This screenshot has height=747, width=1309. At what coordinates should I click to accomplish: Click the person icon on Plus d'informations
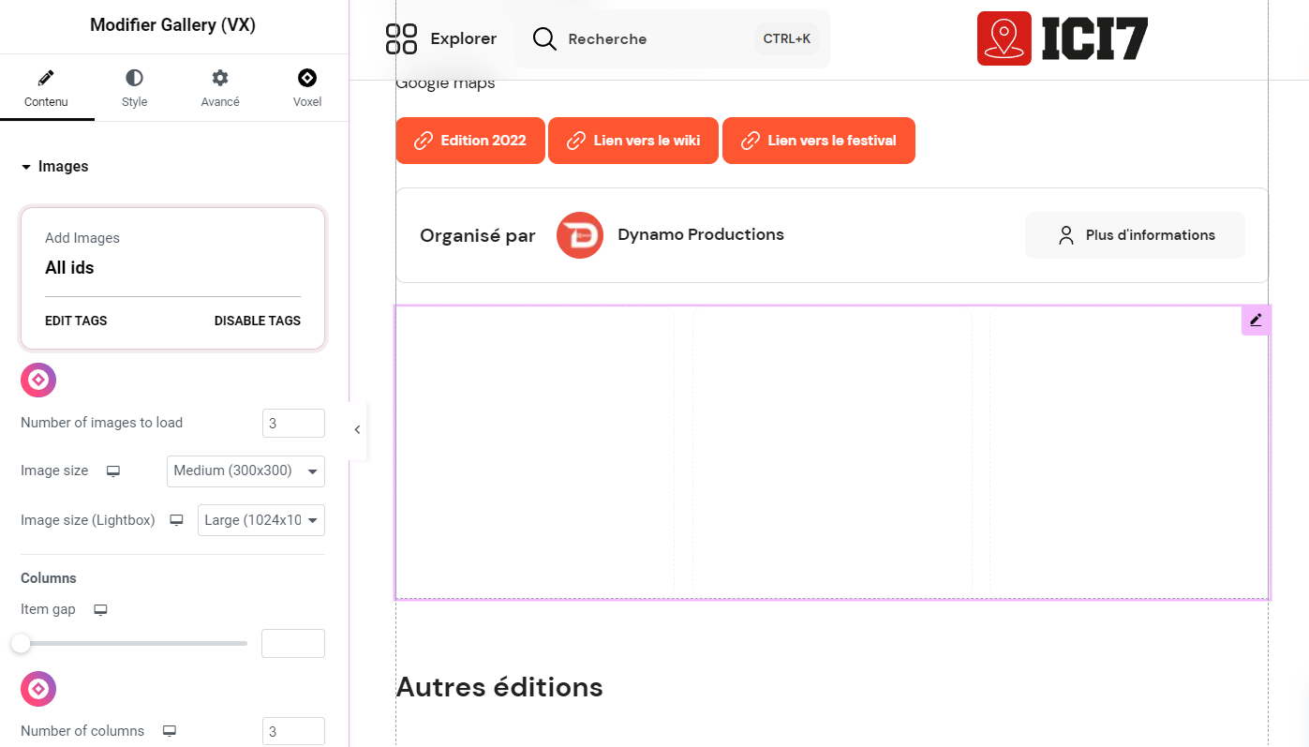pos(1065,235)
